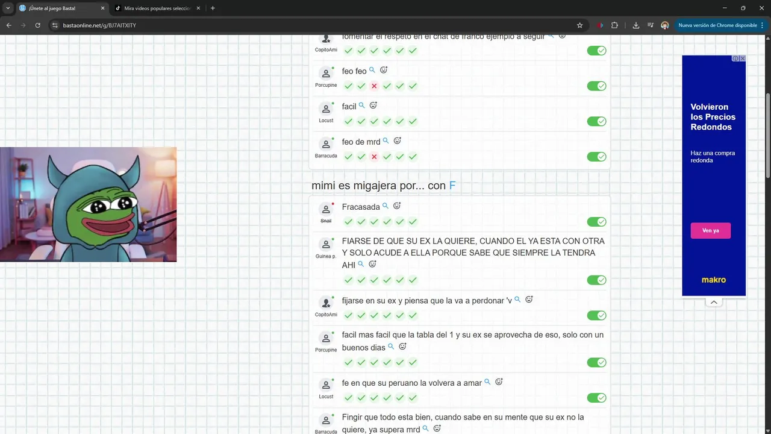
Task: Open the tab search dropdown arrow
Action: [8, 8]
